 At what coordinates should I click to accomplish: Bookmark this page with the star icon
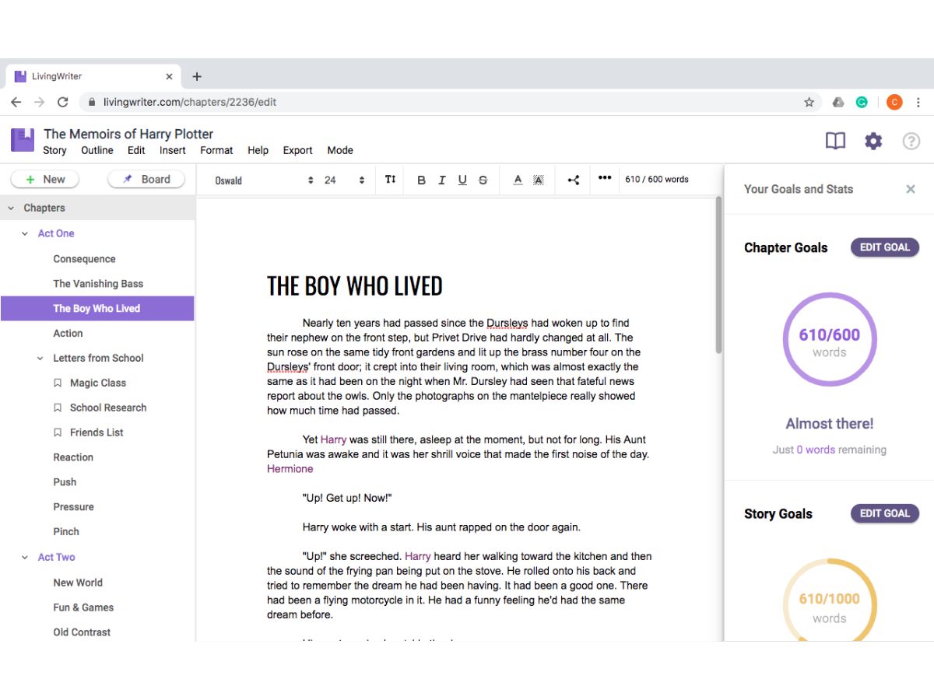click(x=809, y=102)
